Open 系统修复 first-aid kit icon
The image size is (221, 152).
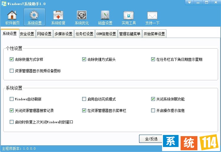pyautogui.click(x=58, y=17)
